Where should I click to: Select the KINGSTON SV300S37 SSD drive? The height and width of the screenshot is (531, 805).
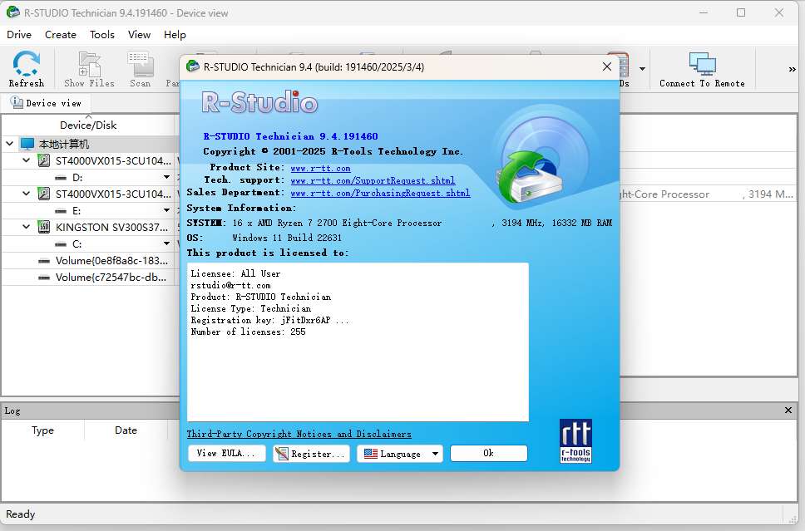[112, 227]
